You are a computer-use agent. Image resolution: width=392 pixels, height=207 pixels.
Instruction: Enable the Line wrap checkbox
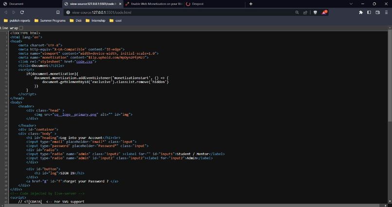coord(21,28)
